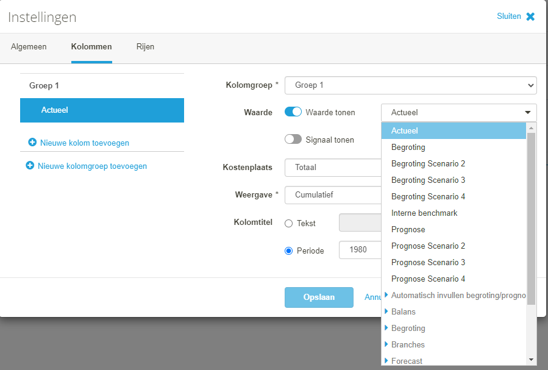Select the Periode radio button
The height and width of the screenshot is (370, 548).
pos(288,251)
